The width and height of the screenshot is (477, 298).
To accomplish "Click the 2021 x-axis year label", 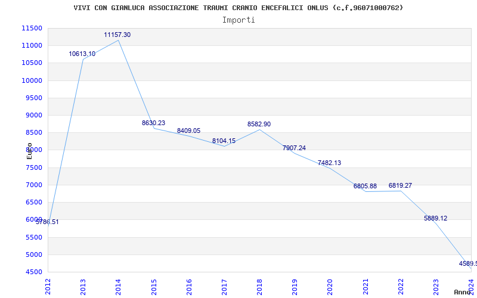I will click(x=366, y=287).
